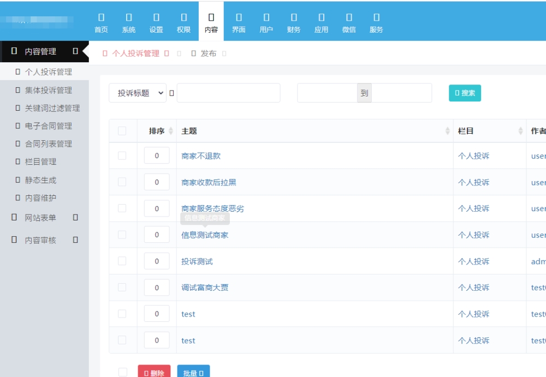Open the 投诉测试 complaint link
Image resolution: width=546 pixels, height=377 pixels.
(x=197, y=261)
